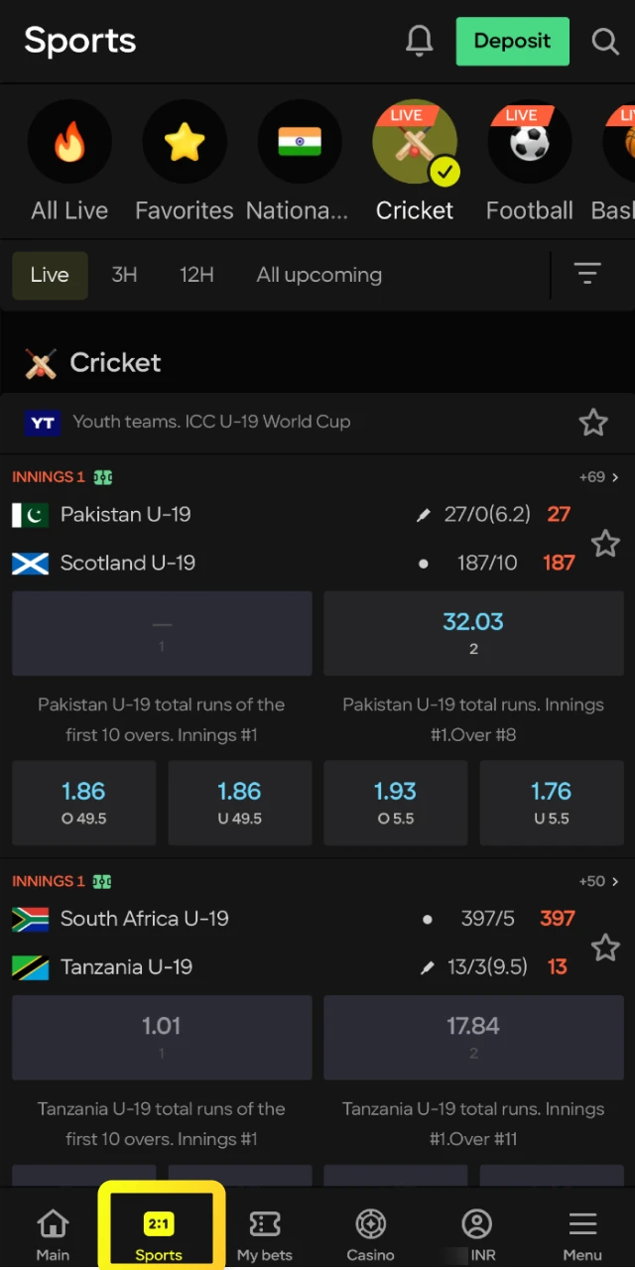Star the Pakistan U-19 vs Scotland match

[x=605, y=544]
